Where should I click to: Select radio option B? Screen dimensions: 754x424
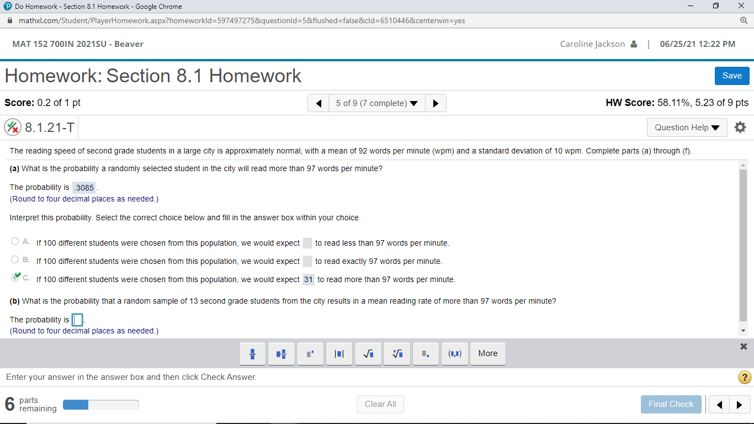[15, 259]
